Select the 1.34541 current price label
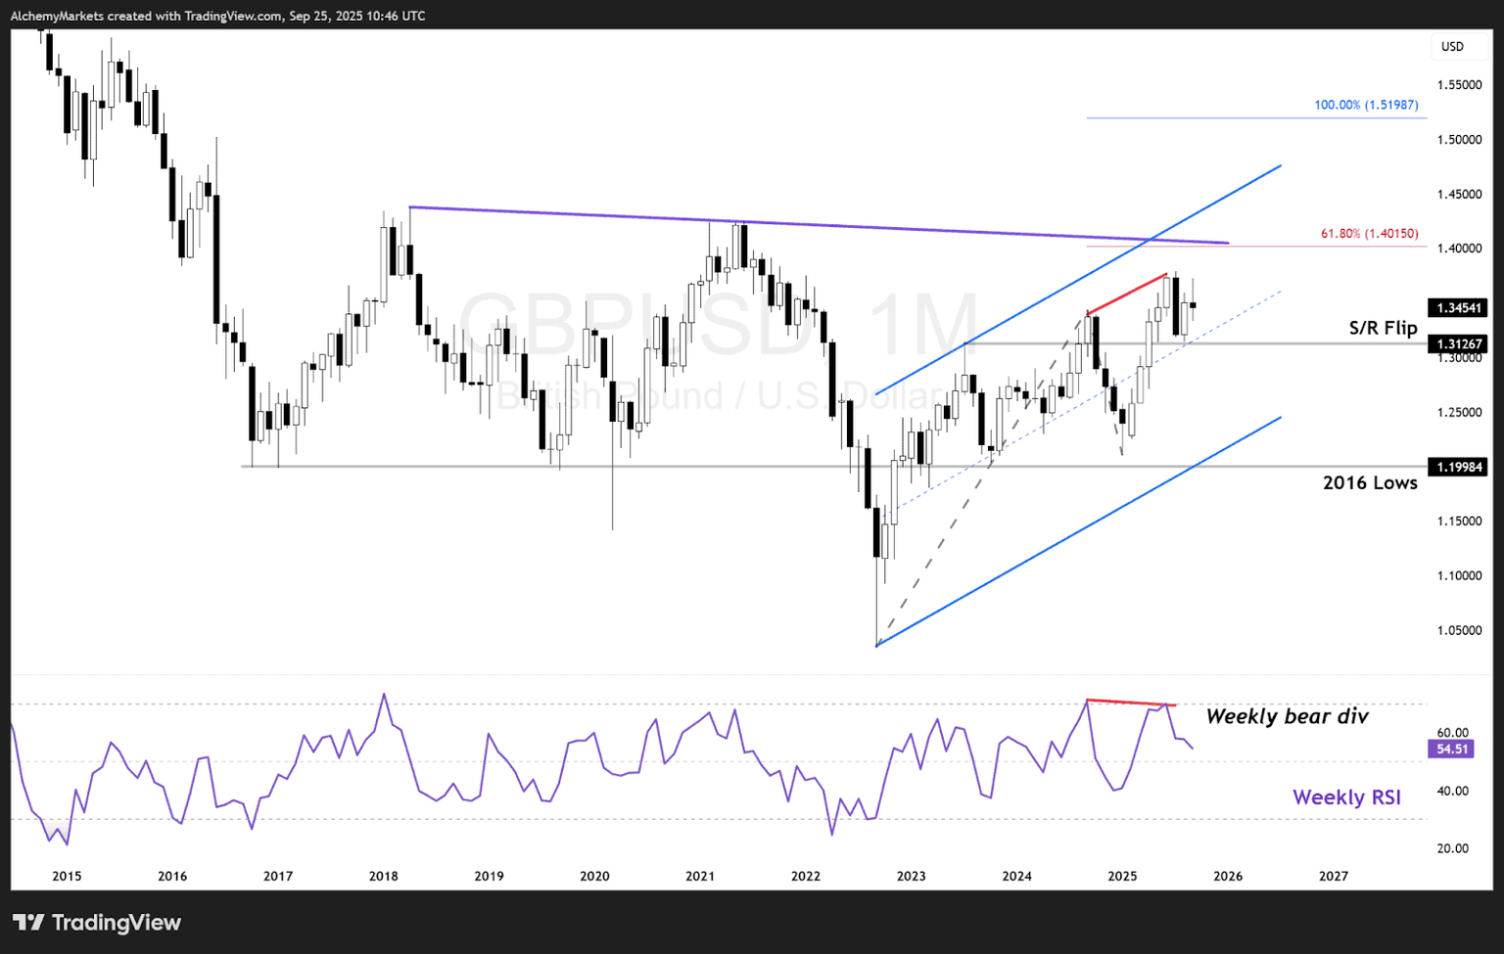The image size is (1504, 954). pyautogui.click(x=1457, y=308)
